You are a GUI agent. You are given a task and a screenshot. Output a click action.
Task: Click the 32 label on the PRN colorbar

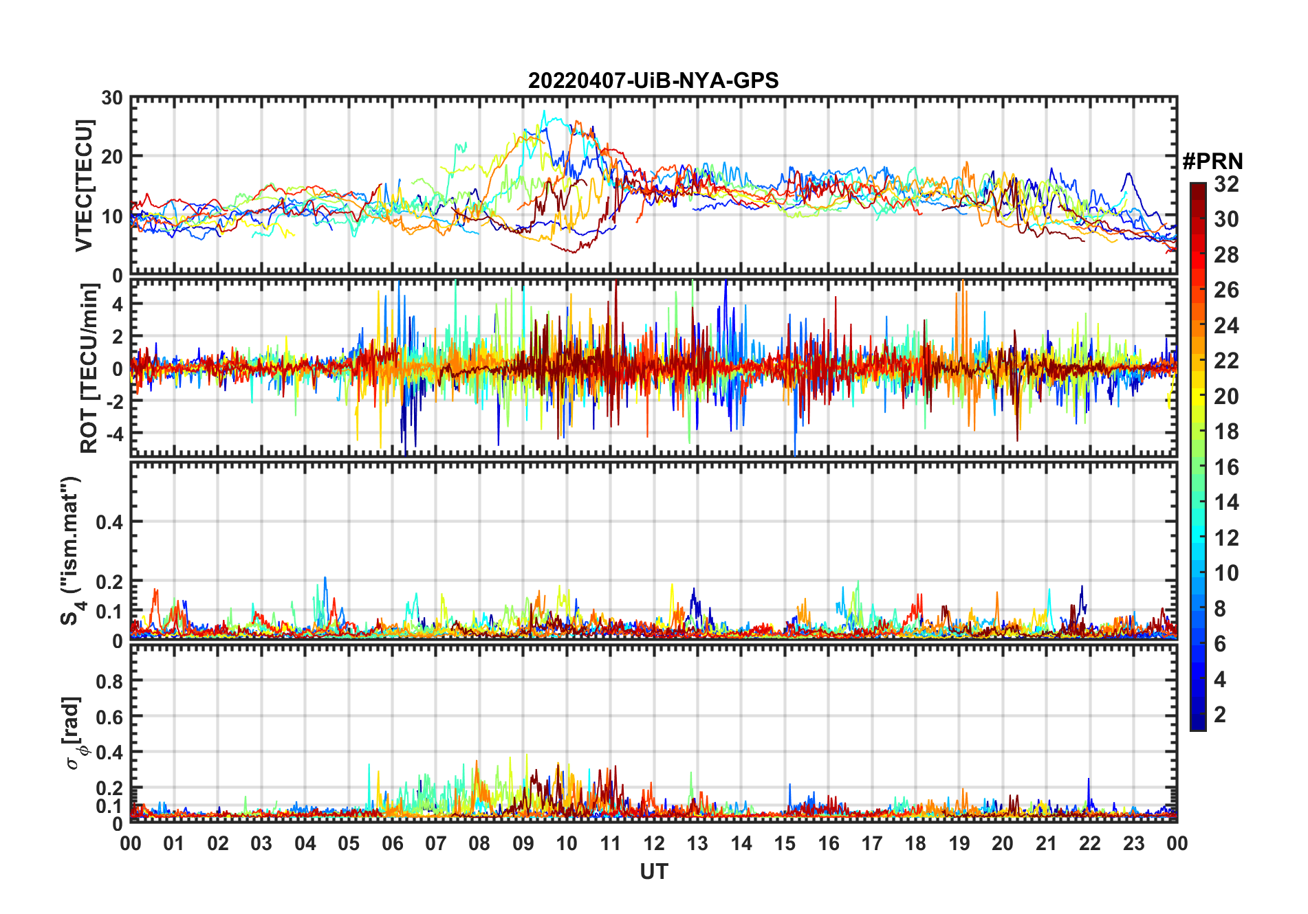(x=1227, y=184)
